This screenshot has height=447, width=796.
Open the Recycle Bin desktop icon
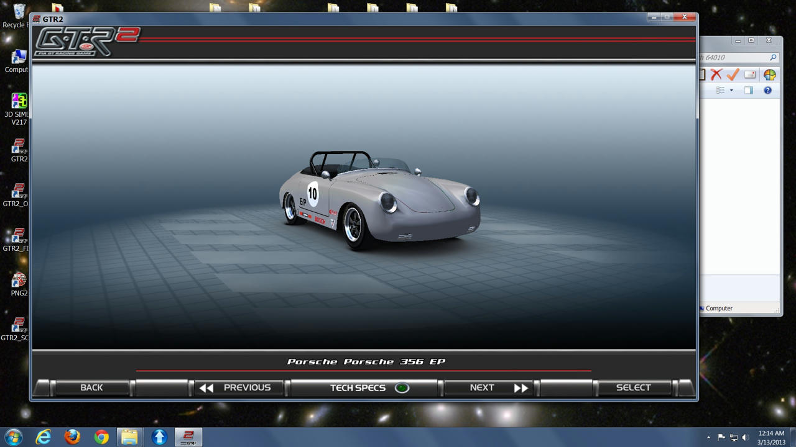point(19,16)
